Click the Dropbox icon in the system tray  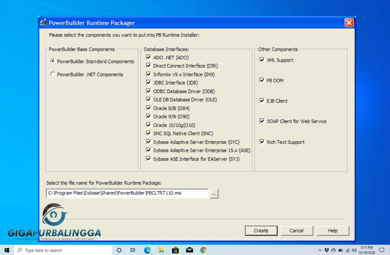click(x=327, y=250)
